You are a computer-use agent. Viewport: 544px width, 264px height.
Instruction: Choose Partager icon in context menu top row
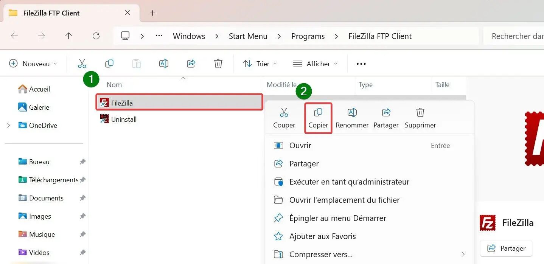tap(386, 118)
